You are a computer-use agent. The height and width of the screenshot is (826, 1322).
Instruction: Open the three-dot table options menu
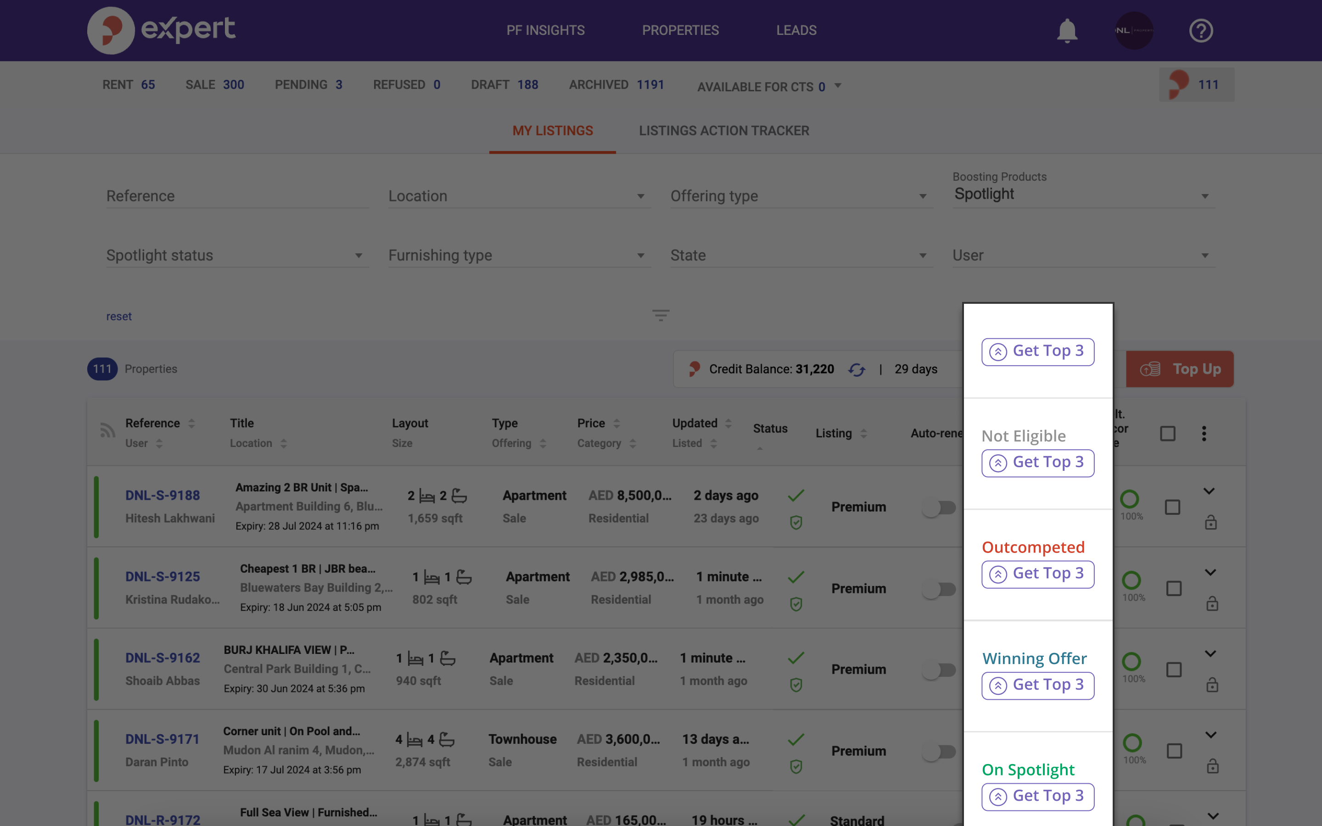click(1204, 433)
